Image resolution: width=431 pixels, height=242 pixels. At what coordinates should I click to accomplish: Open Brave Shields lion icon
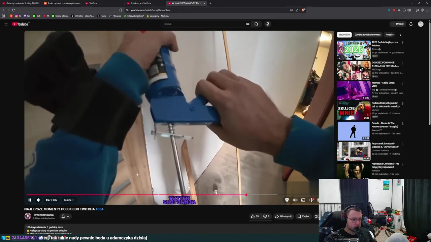303,10
